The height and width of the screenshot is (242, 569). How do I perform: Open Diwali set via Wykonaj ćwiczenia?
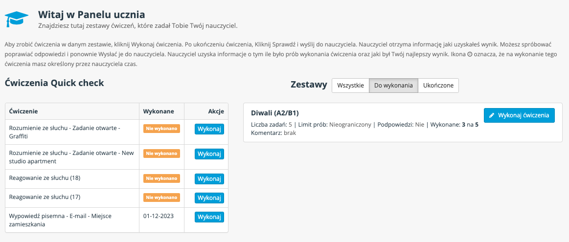point(519,115)
